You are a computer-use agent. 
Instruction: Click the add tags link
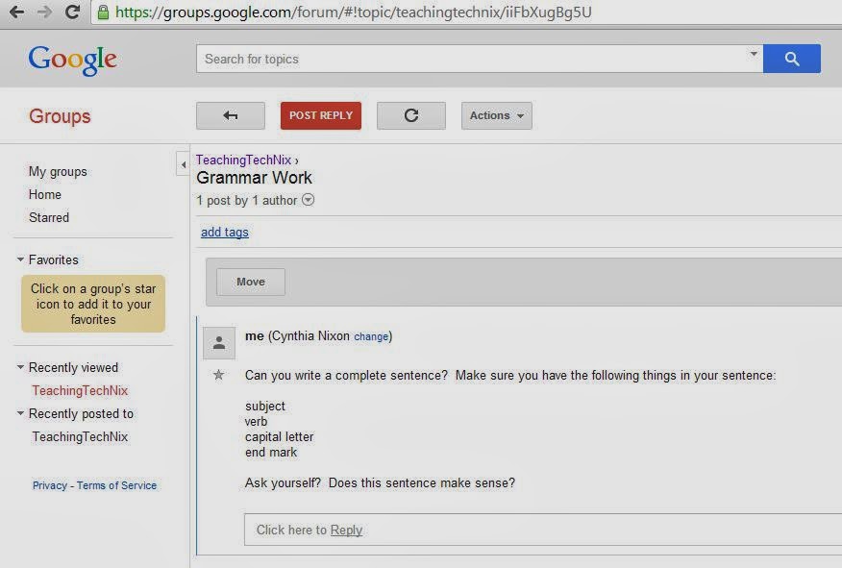[x=224, y=232]
